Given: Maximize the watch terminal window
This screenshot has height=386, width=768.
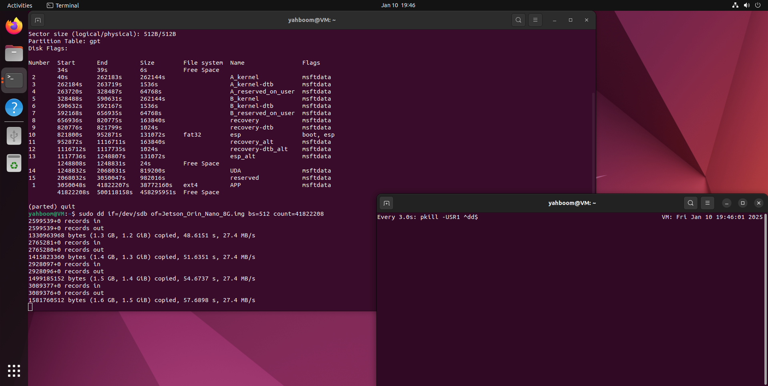Looking at the screenshot, I should pyautogui.click(x=743, y=203).
